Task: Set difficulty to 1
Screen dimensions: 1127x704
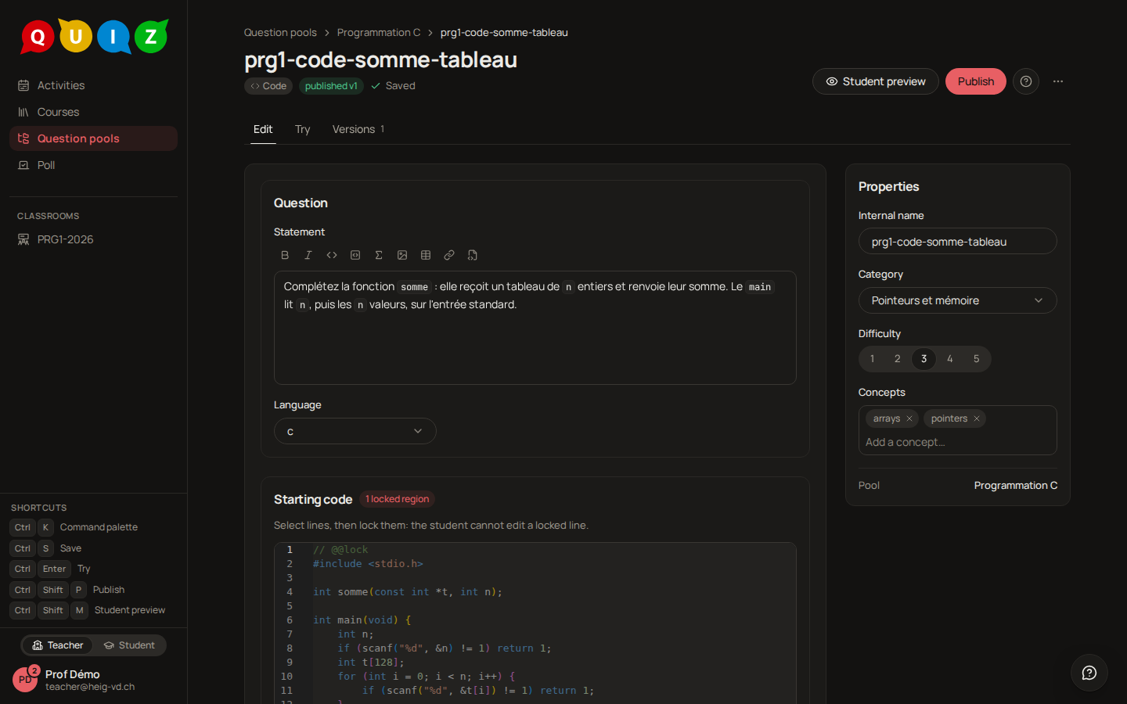Action: point(872,359)
